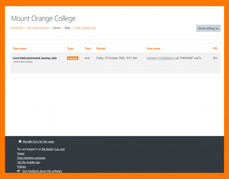This screenshot has height=179, width=229.
Task: Open the Ms Reddy profile link
Action: 47,149
